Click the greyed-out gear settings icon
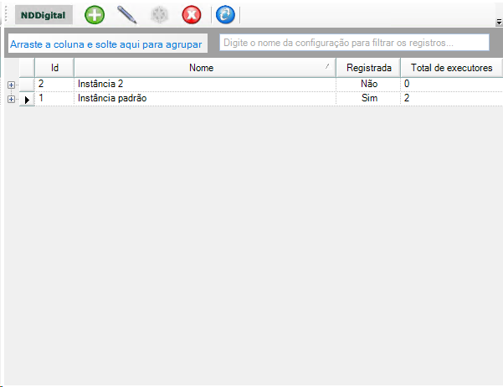The width and height of the screenshot is (503, 387). click(x=159, y=15)
